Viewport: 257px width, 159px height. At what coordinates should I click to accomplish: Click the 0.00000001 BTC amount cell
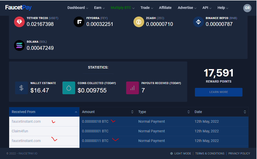[95, 131]
